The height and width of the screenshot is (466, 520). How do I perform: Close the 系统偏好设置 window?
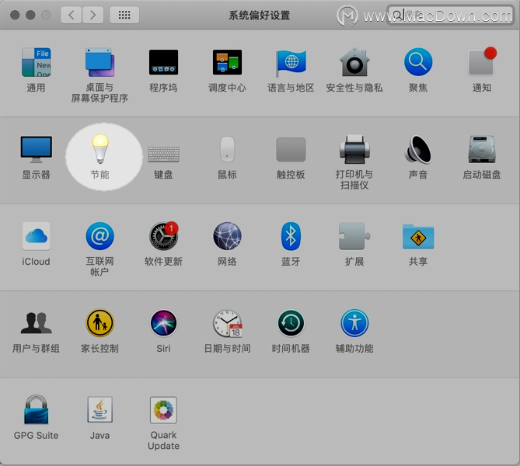pos(15,15)
